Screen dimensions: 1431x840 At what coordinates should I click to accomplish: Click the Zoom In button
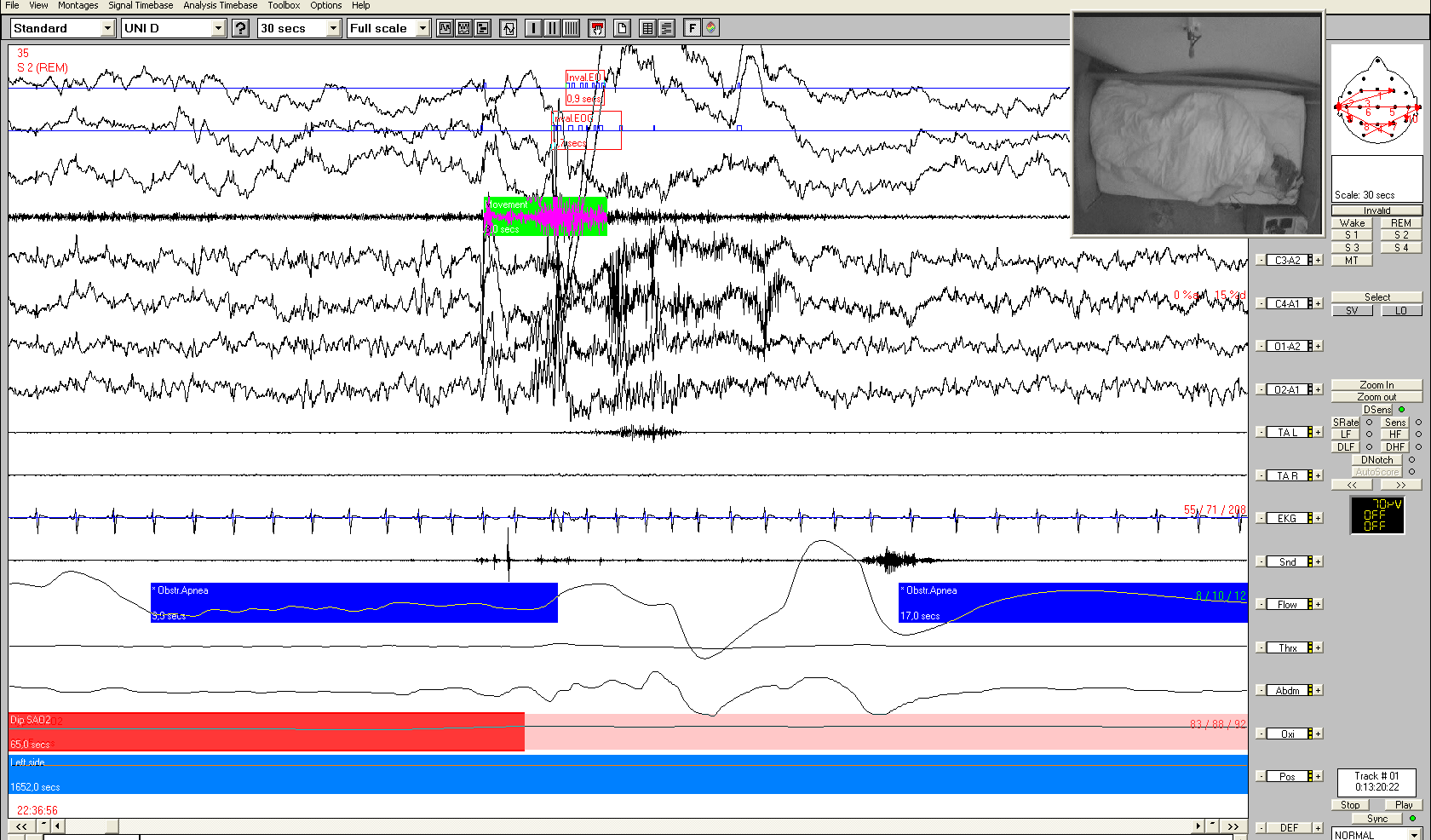1376,385
